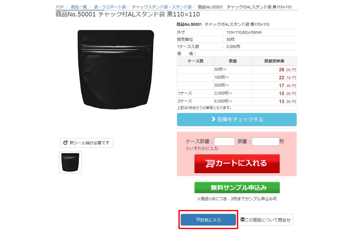The image size is (351, 234).
Task: Open 袋・ラミネート袋 breadcrumb category
Action: click(x=110, y=7)
